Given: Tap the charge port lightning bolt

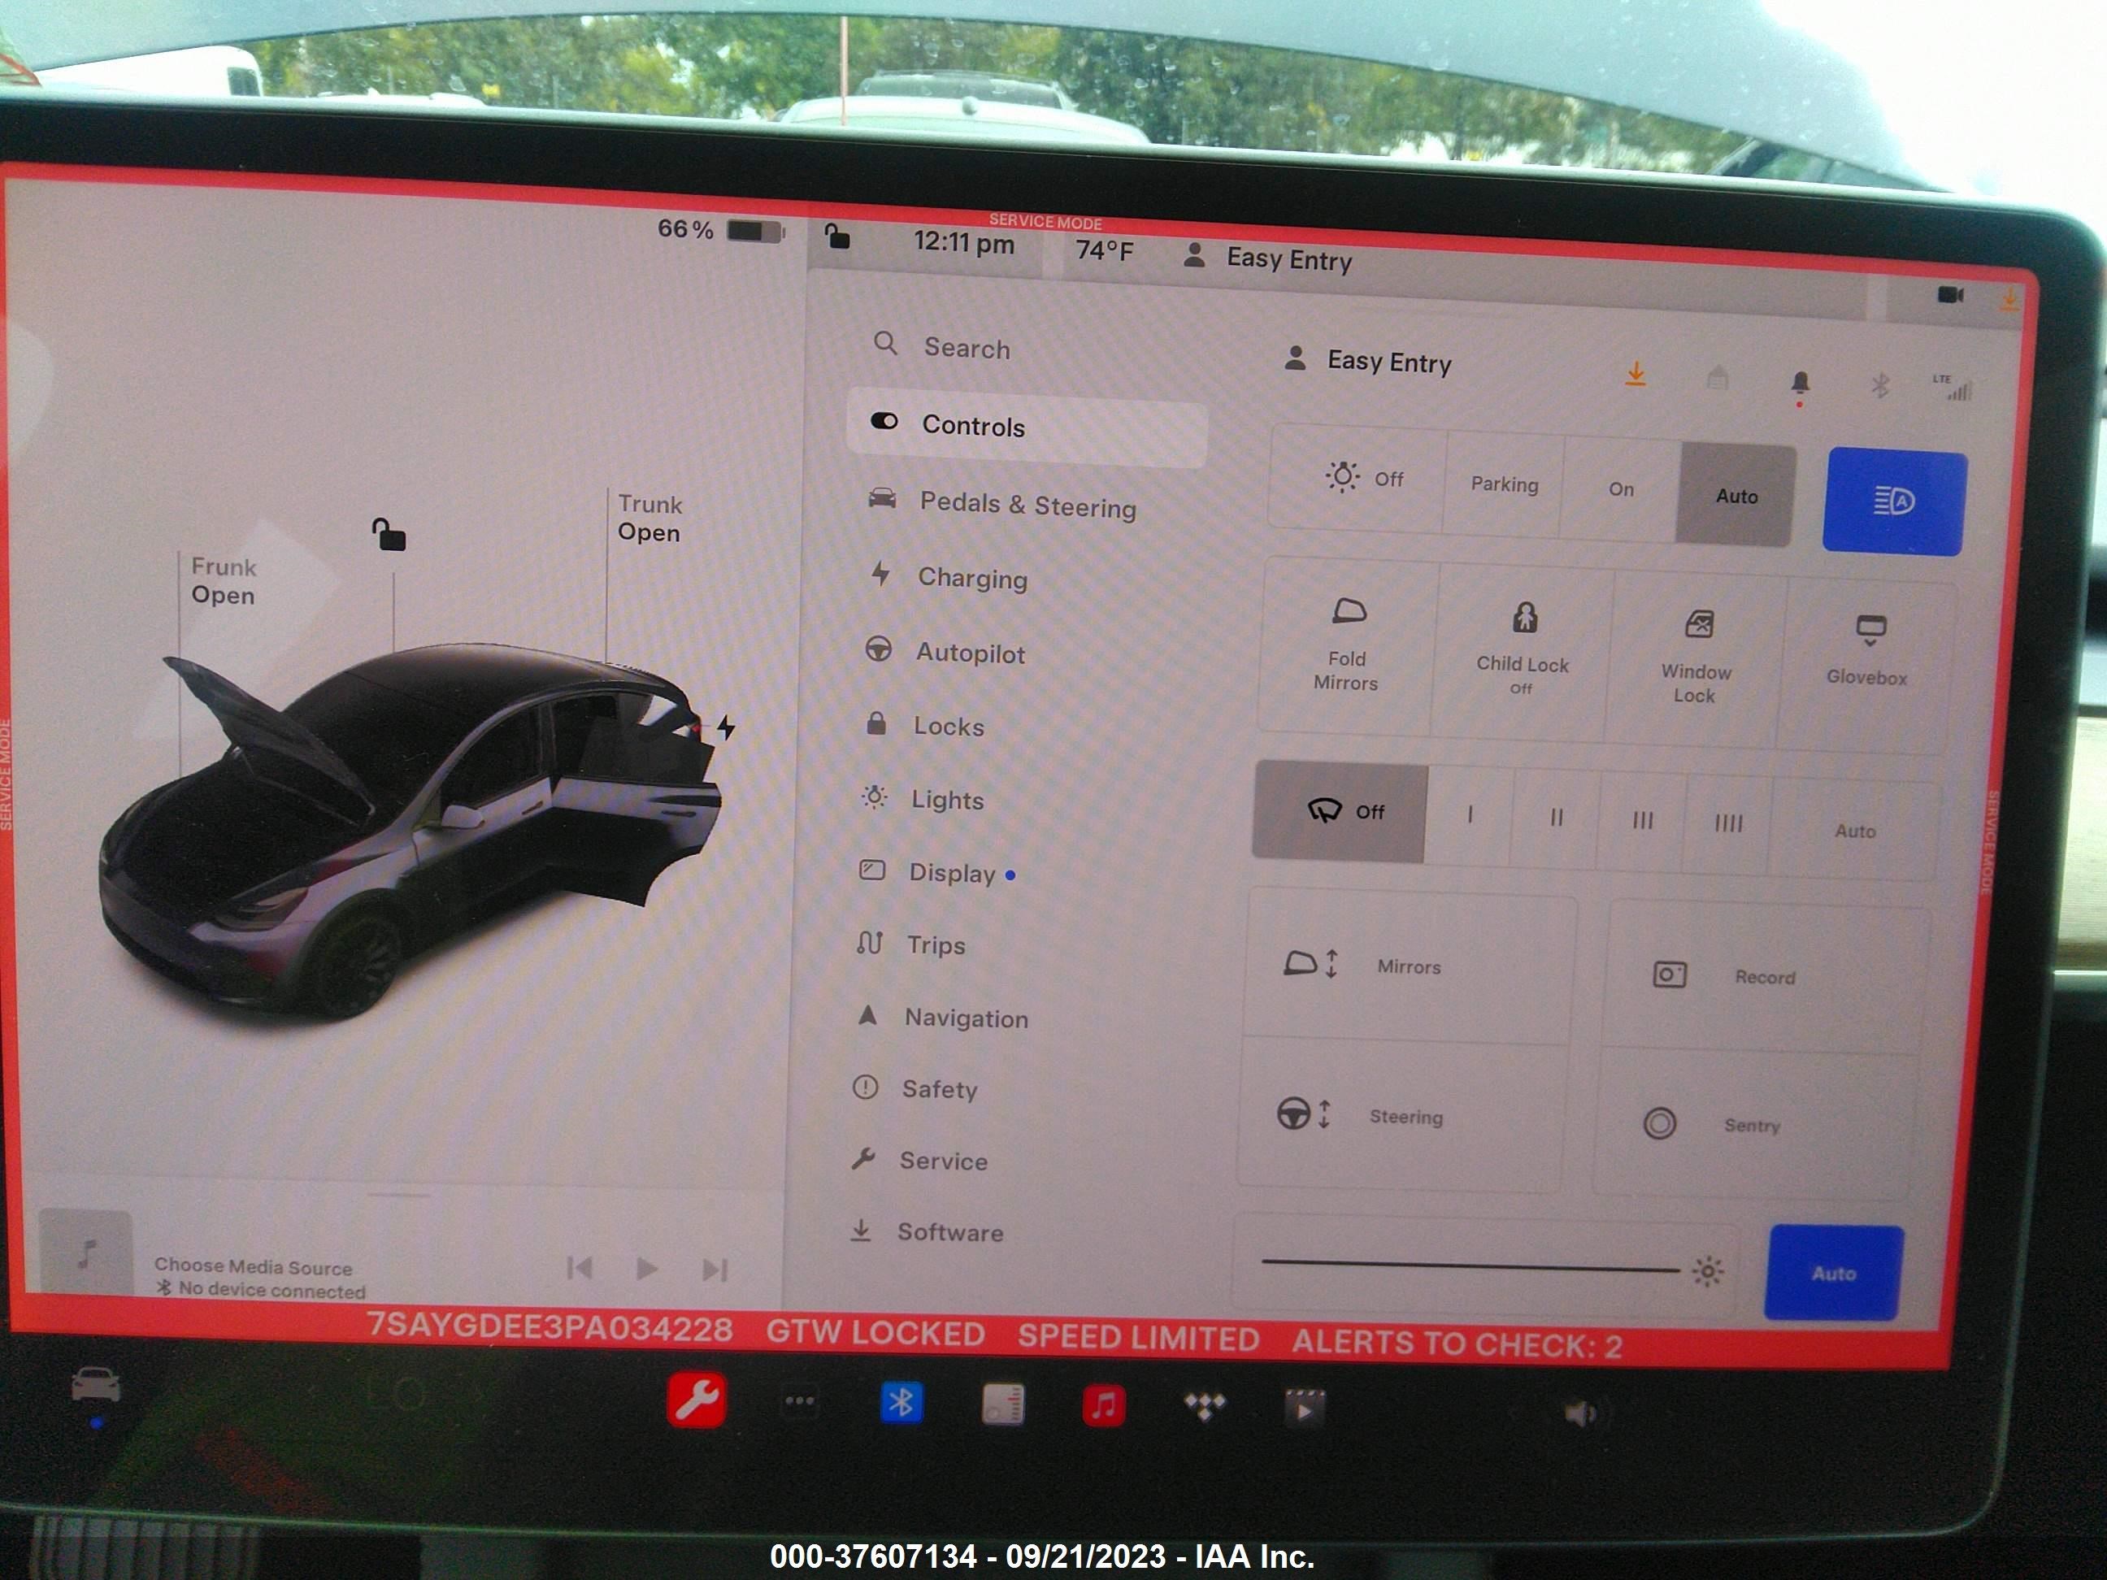Looking at the screenshot, I should tap(726, 727).
